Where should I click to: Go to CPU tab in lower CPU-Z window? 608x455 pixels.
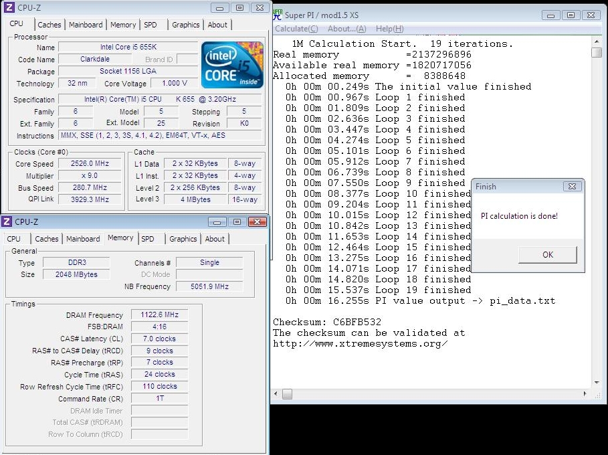click(x=14, y=239)
